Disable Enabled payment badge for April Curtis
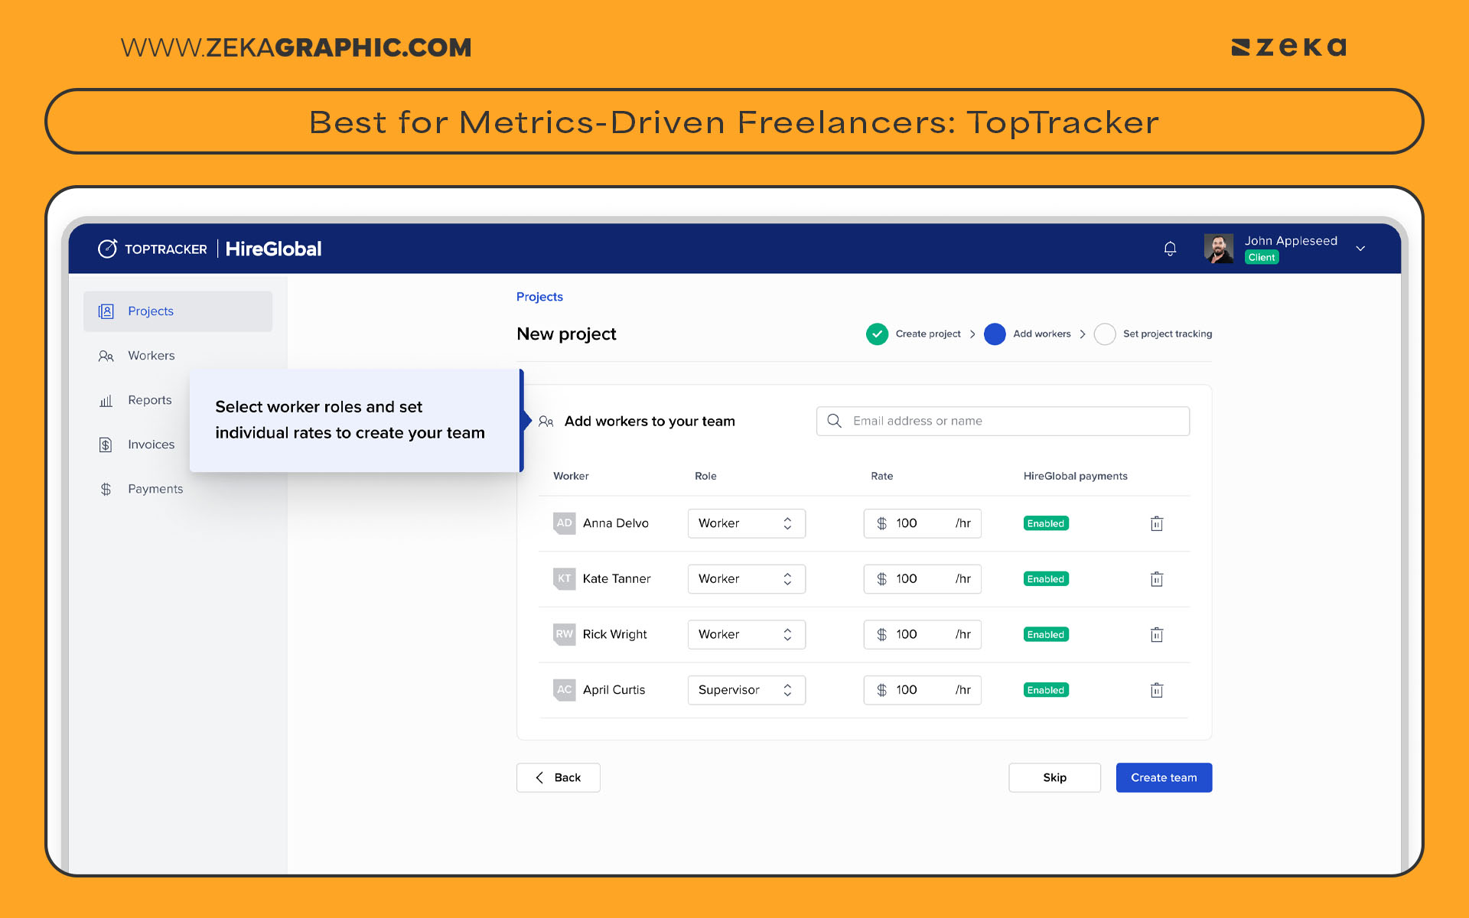 (x=1045, y=689)
